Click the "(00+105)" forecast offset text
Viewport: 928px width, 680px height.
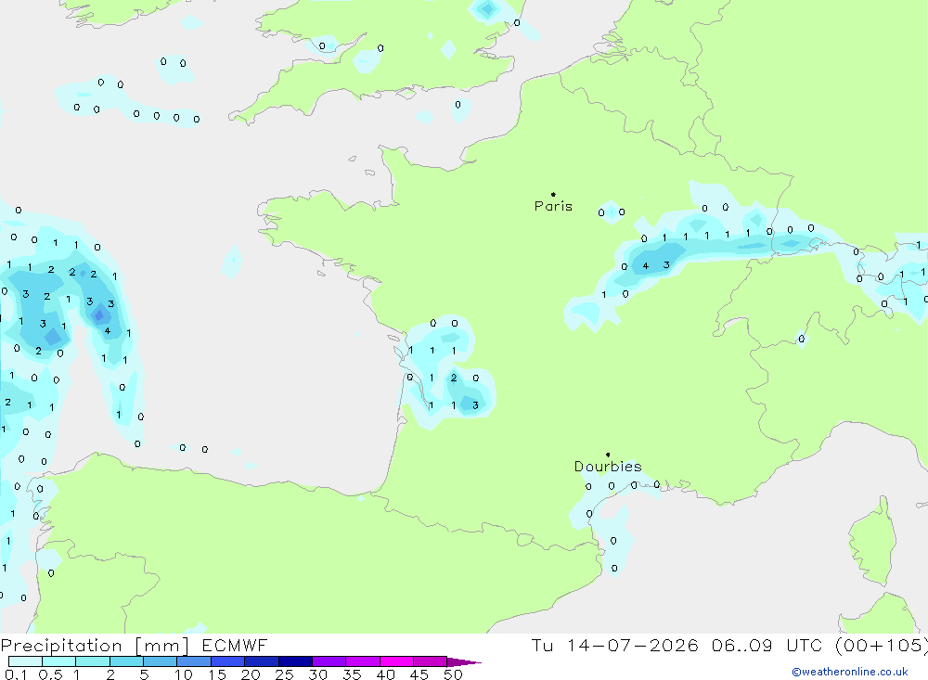coord(882,646)
